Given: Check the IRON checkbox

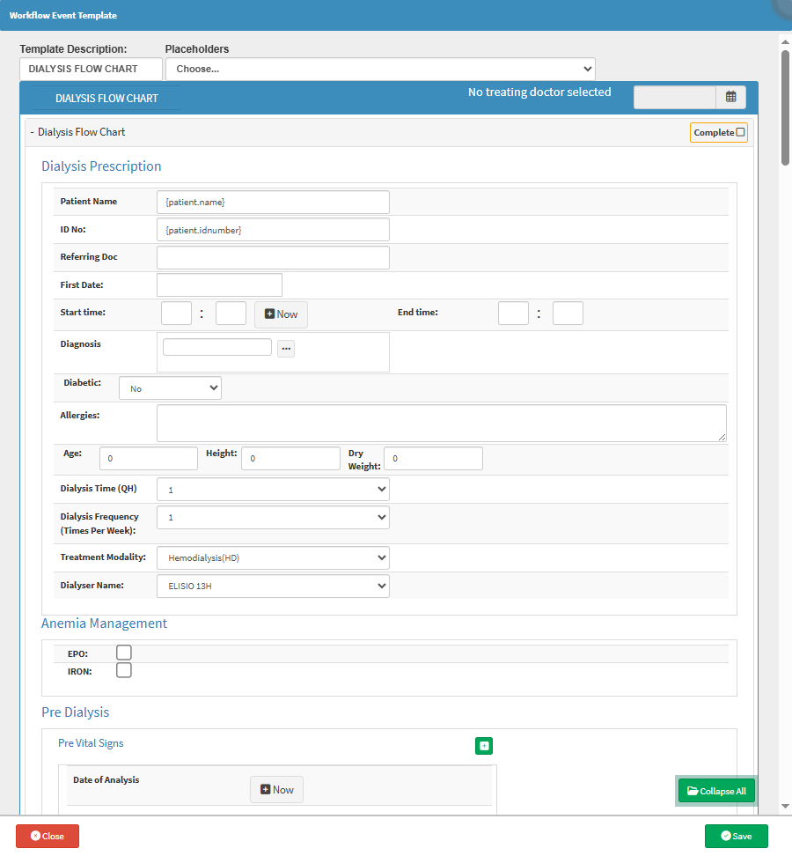Looking at the screenshot, I should coord(124,670).
